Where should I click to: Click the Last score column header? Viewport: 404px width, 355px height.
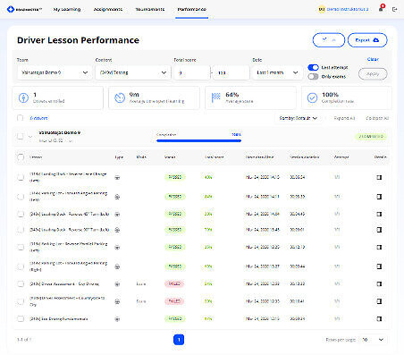pos(215,157)
